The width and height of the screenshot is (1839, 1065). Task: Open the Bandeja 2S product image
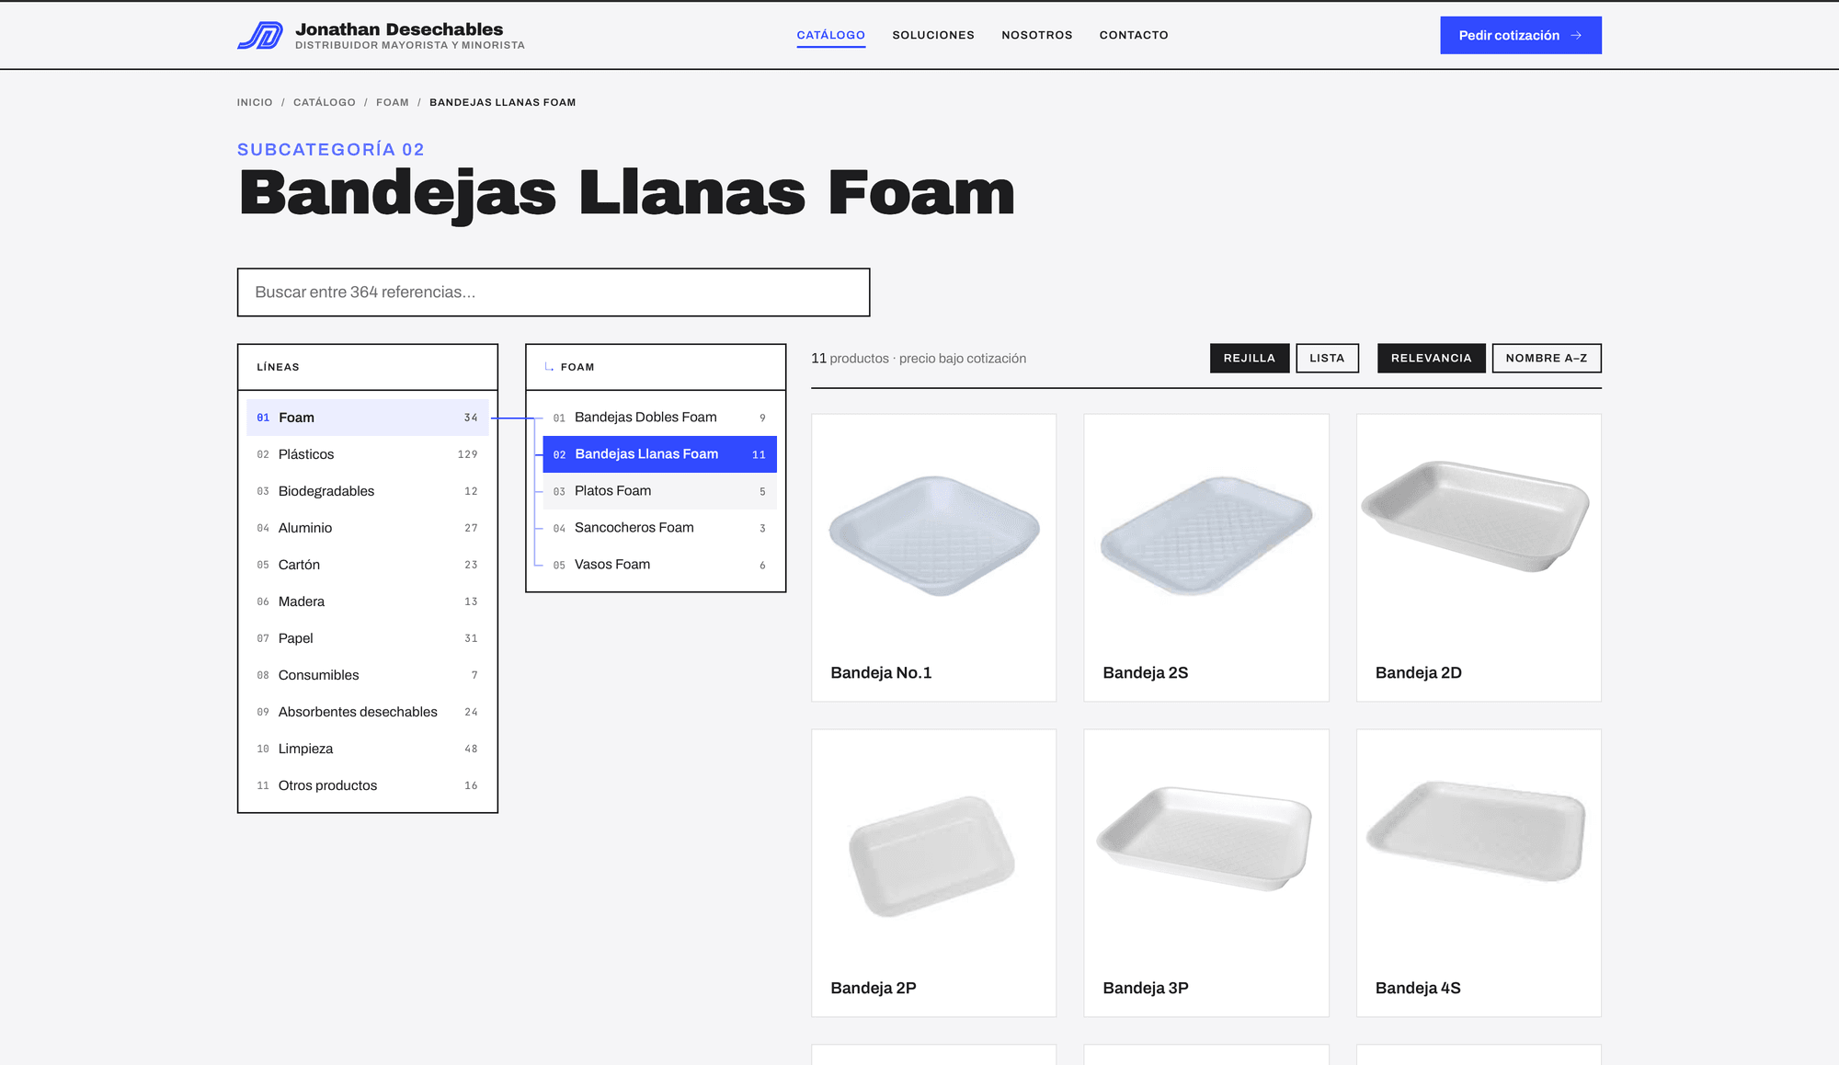pos(1206,535)
